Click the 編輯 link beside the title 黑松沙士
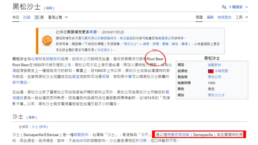Image resolution: width=258 pixels, height=145 pixels. 49,8
